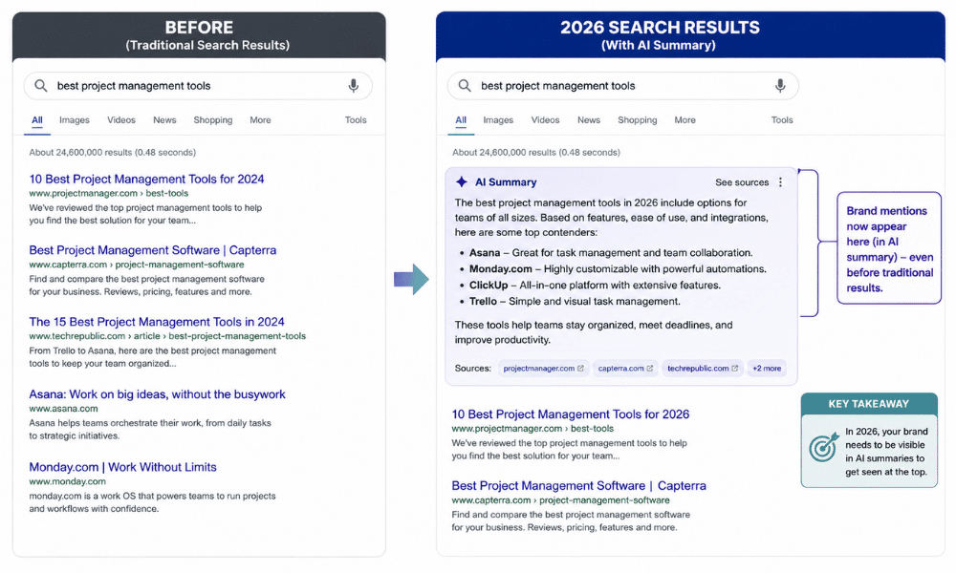Open Tools in 2026 panel

pos(782,120)
